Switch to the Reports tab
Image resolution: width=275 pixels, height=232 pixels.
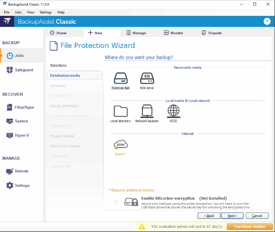211,33
